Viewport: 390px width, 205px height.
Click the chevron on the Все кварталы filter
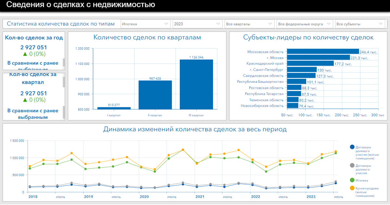tap(270, 24)
